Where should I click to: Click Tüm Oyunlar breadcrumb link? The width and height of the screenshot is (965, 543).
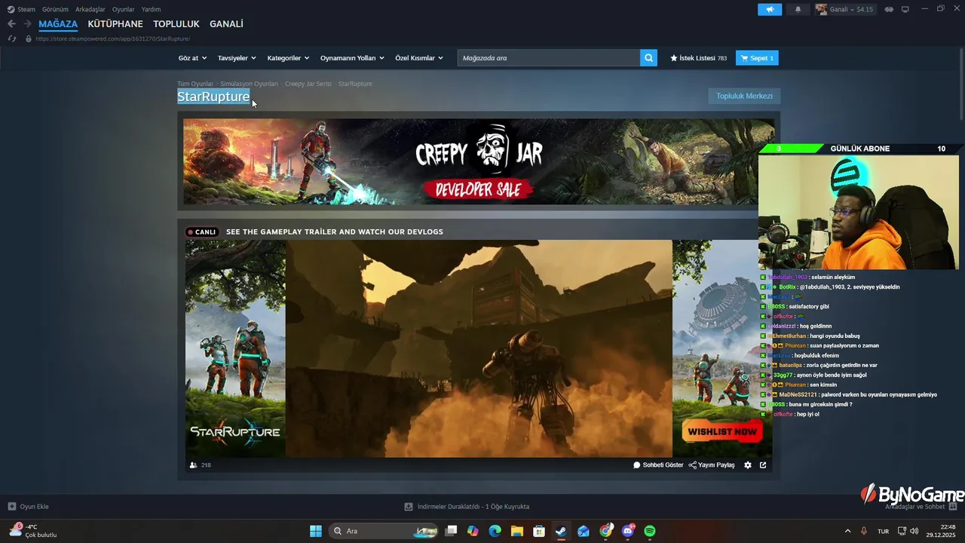pyautogui.click(x=195, y=84)
